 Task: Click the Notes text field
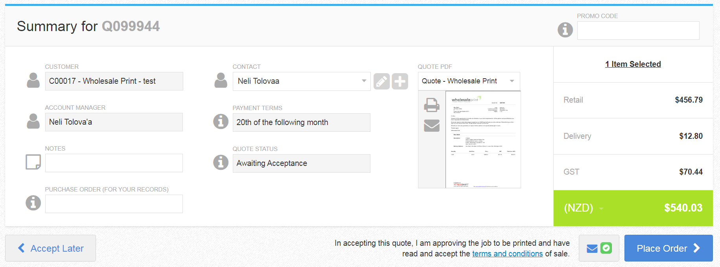(x=114, y=163)
